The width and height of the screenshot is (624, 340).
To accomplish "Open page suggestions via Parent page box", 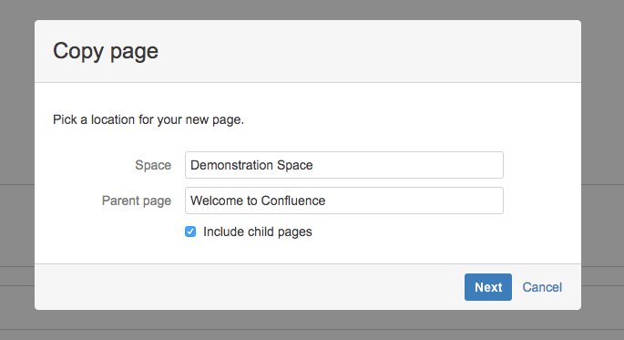I will [344, 201].
